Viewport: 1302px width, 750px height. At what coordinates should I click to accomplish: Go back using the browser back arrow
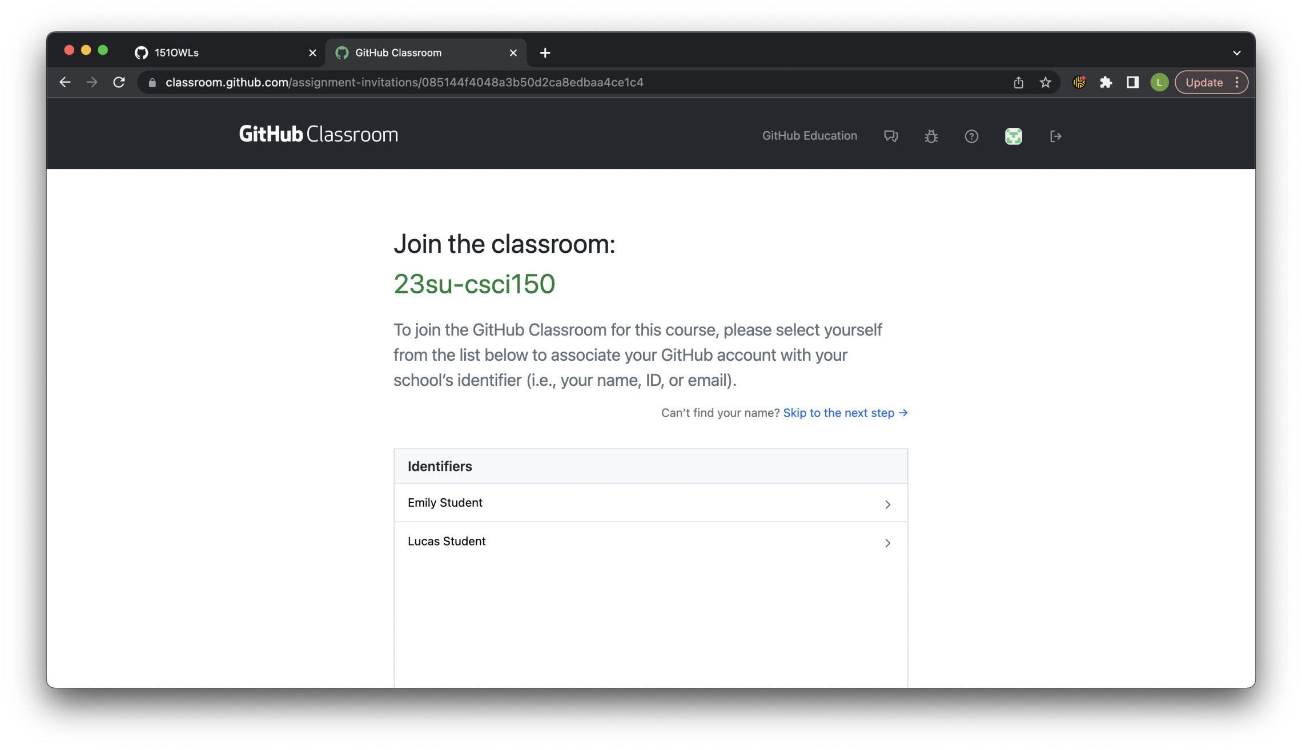coord(65,82)
